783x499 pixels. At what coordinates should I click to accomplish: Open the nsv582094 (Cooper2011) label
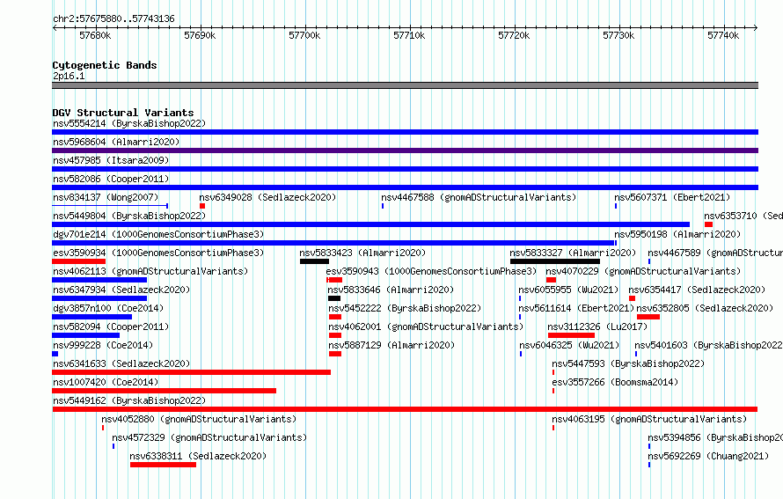111,327
